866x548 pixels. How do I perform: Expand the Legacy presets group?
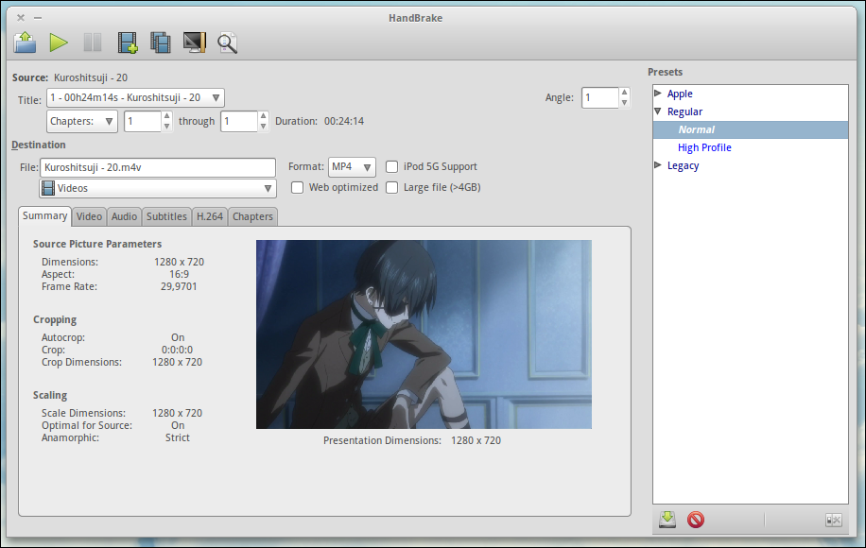(658, 164)
